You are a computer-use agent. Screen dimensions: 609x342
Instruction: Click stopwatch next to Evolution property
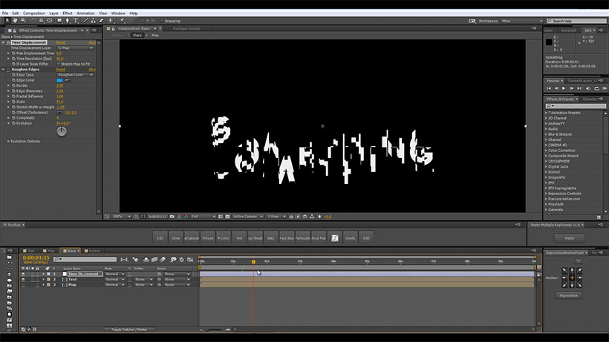point(13,123)
